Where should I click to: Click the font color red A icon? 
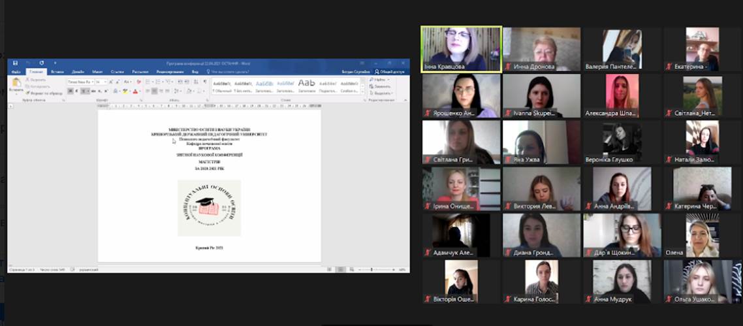(134, 91)
